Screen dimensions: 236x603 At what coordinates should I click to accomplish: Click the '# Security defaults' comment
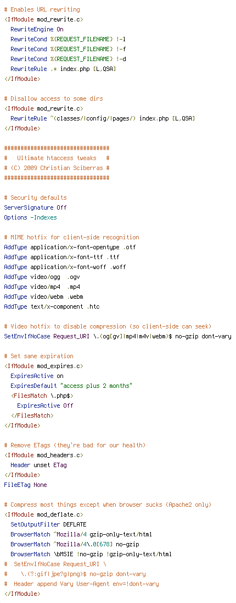(35, 198)
